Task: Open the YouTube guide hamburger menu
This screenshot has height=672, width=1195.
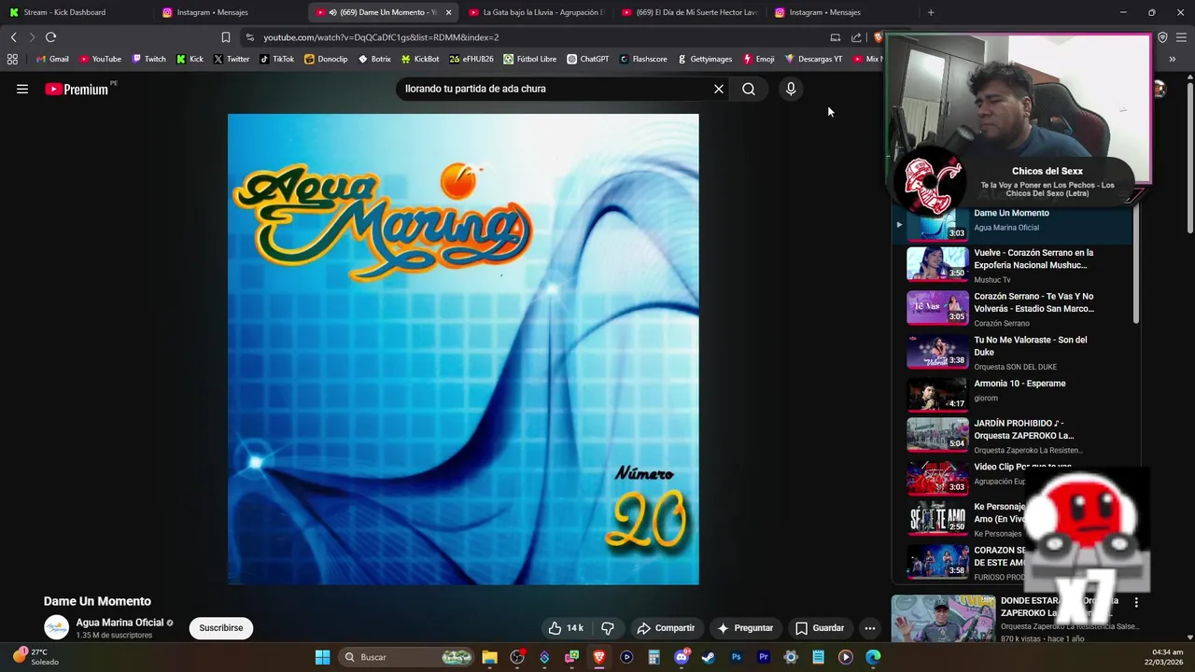Action: [x=22, y=89]
